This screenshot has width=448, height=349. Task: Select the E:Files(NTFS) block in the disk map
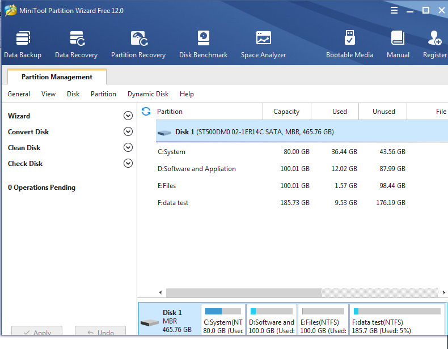(x=323, y=320)
